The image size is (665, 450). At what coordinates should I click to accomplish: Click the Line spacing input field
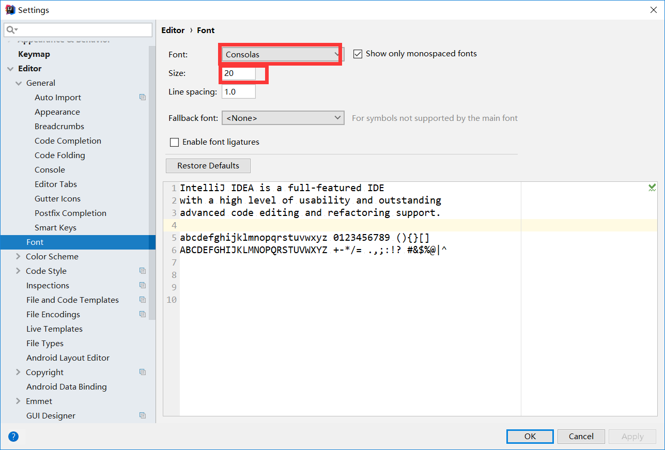click(239, 92)
